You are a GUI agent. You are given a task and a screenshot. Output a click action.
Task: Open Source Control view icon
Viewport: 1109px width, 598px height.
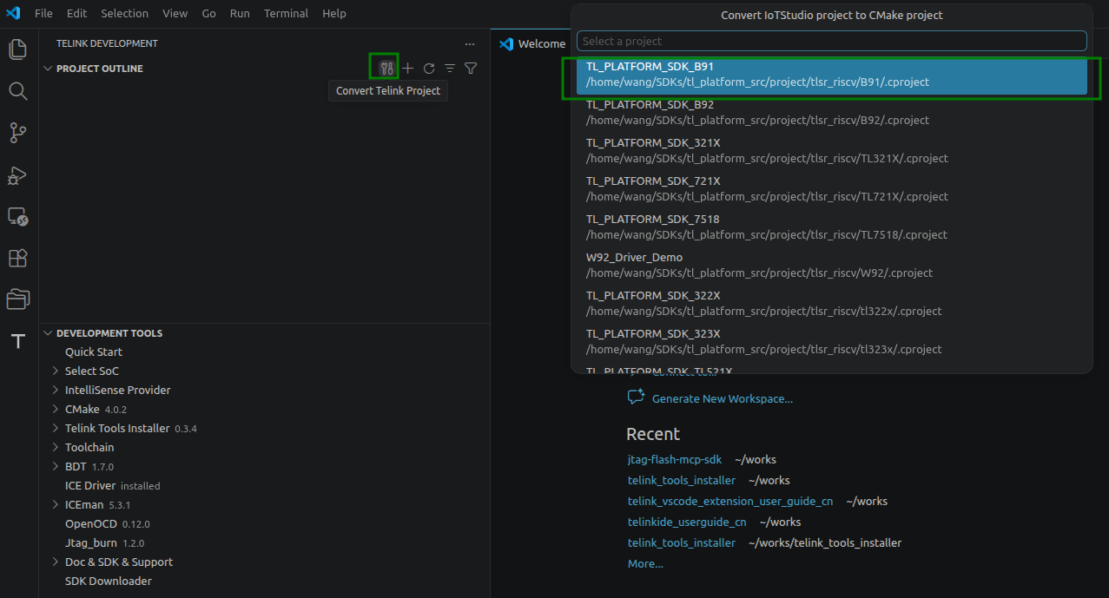(x=18, y=133)
